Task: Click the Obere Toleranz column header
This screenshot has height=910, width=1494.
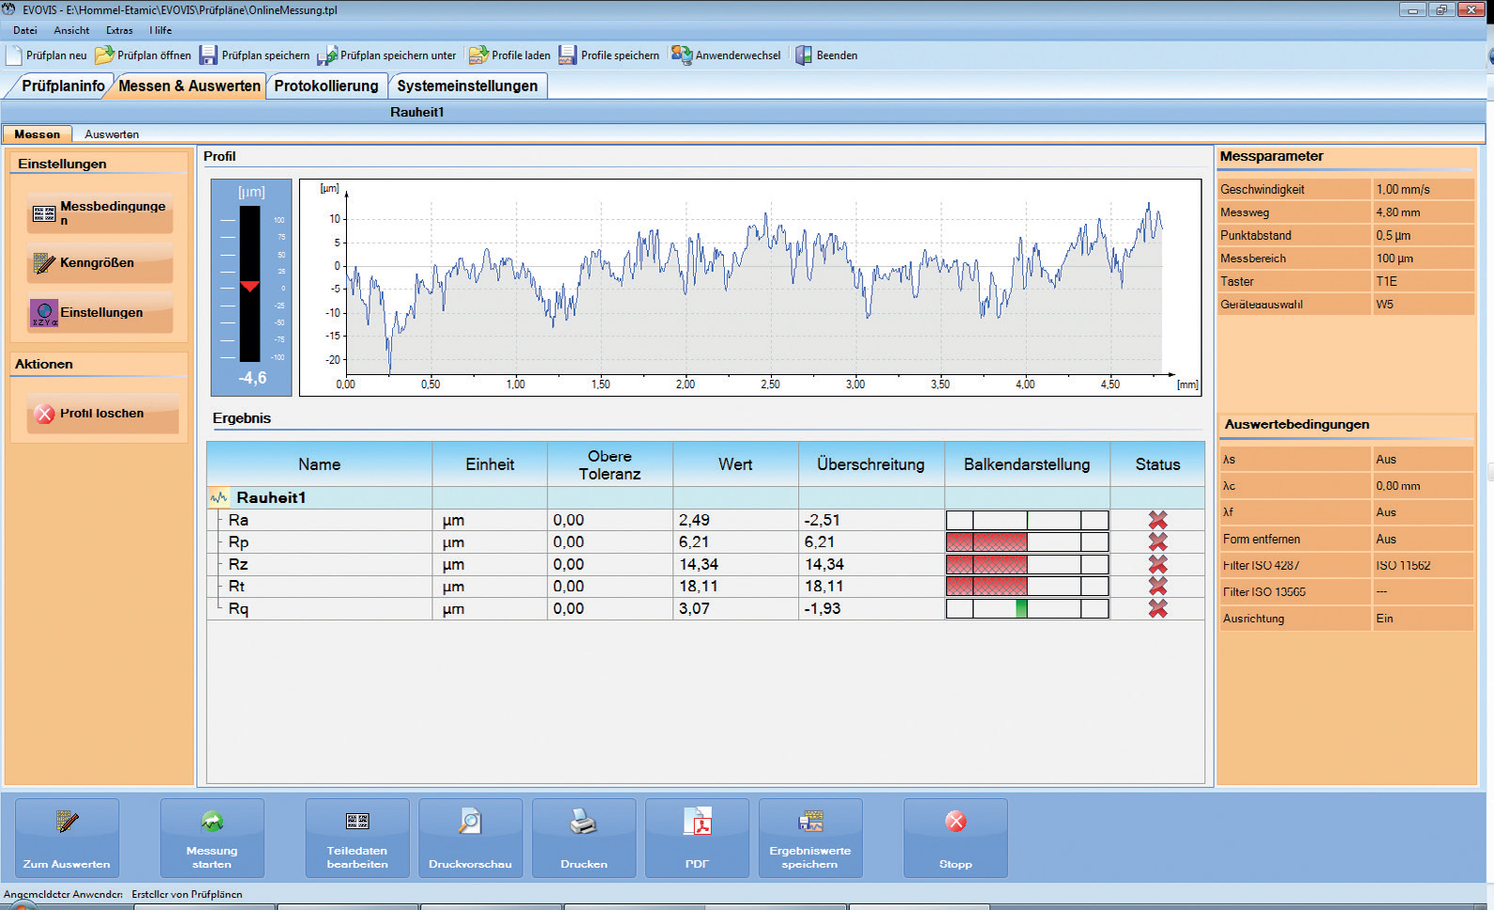Action: point(609,464)
